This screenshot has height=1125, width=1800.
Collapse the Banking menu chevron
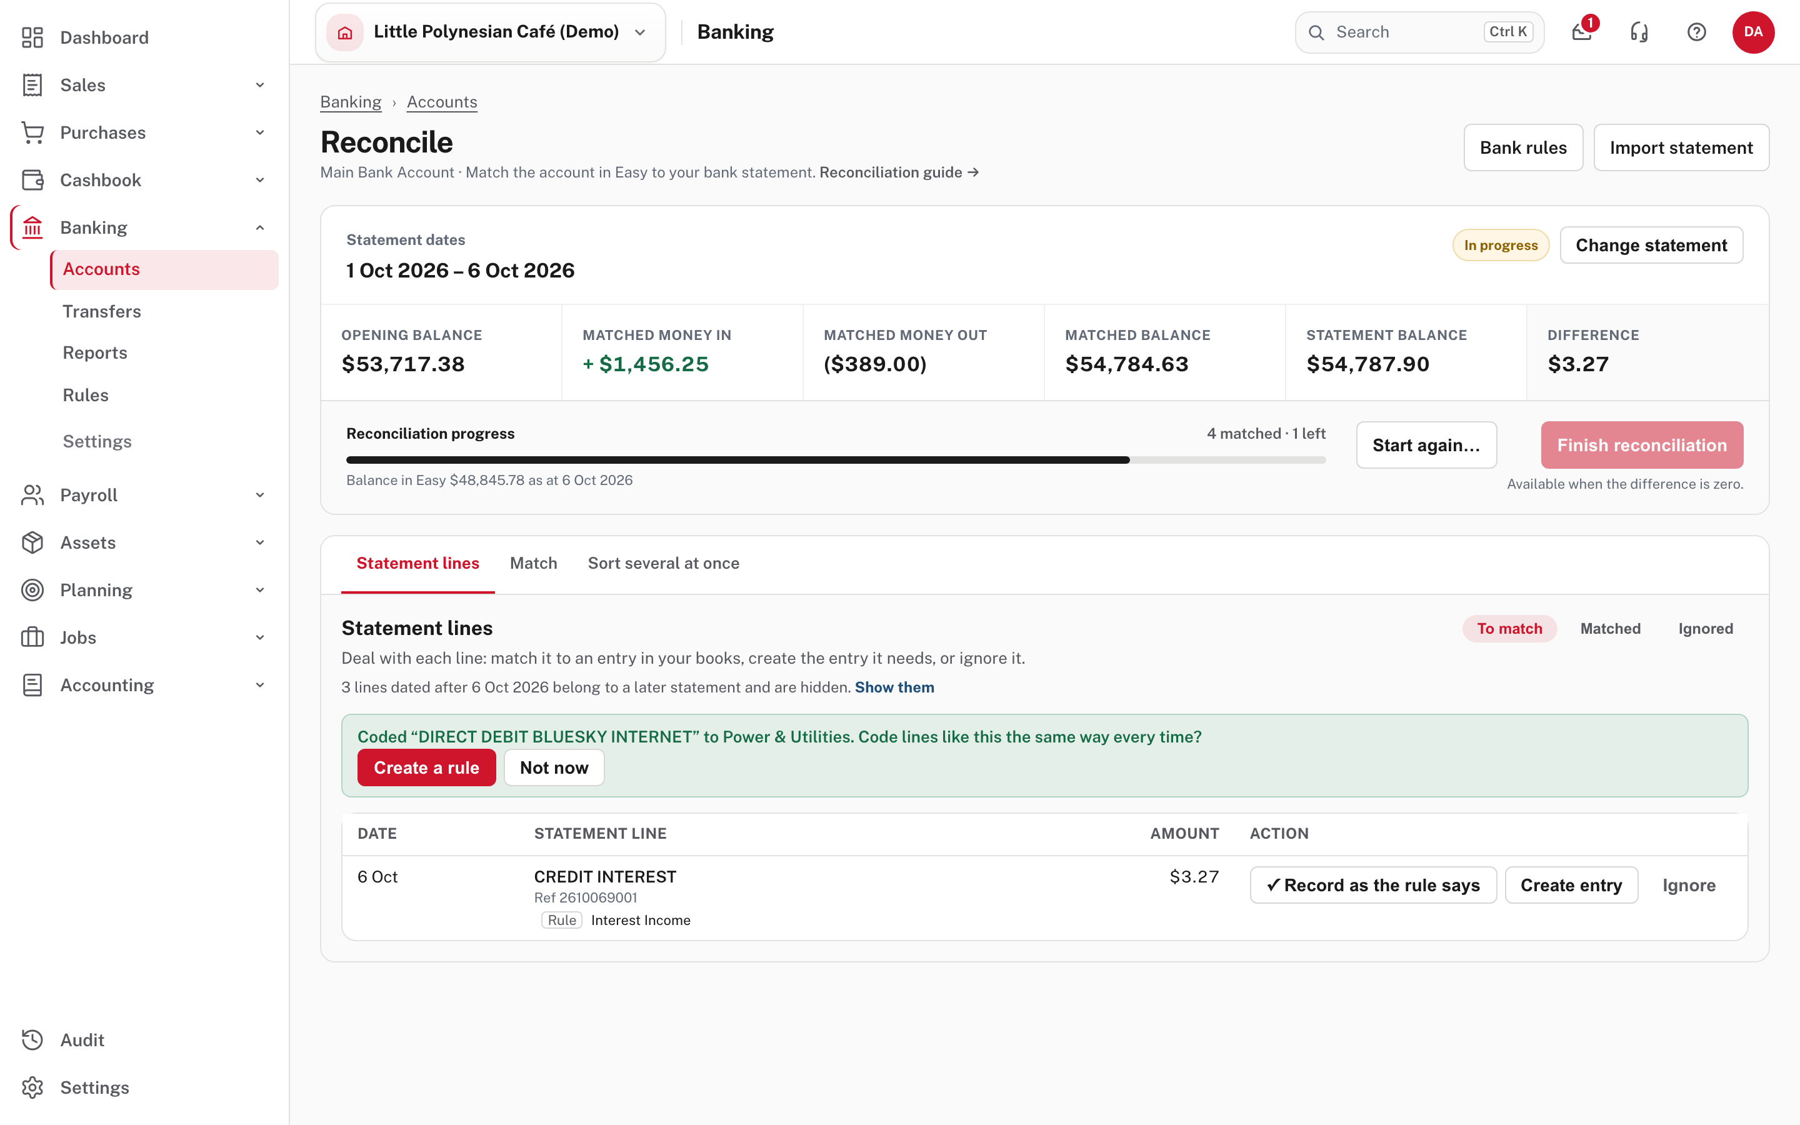[259, 227]
